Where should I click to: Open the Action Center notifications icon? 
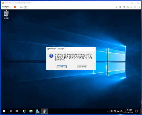[x=137, y=111]
